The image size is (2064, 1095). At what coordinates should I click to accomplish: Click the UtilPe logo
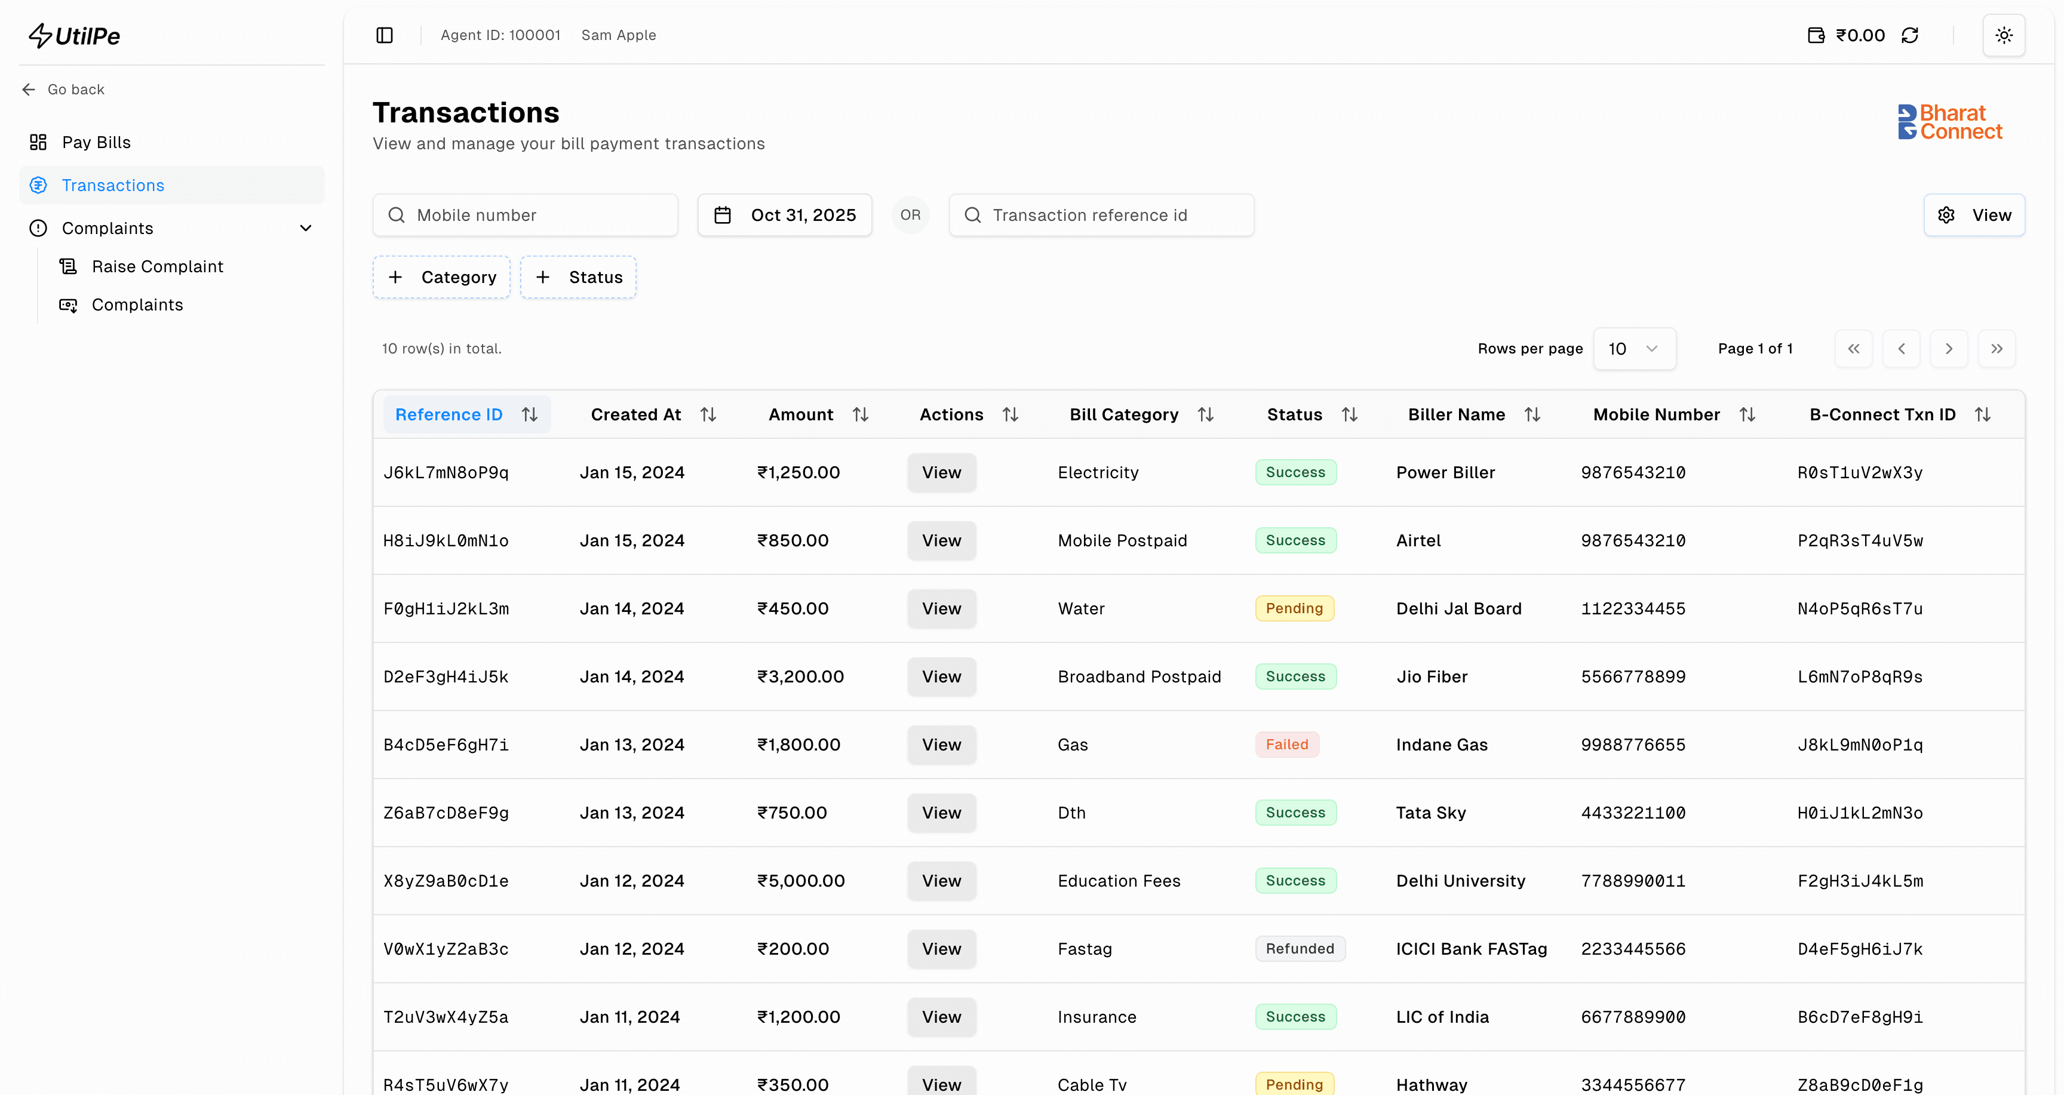click(75, 35)
